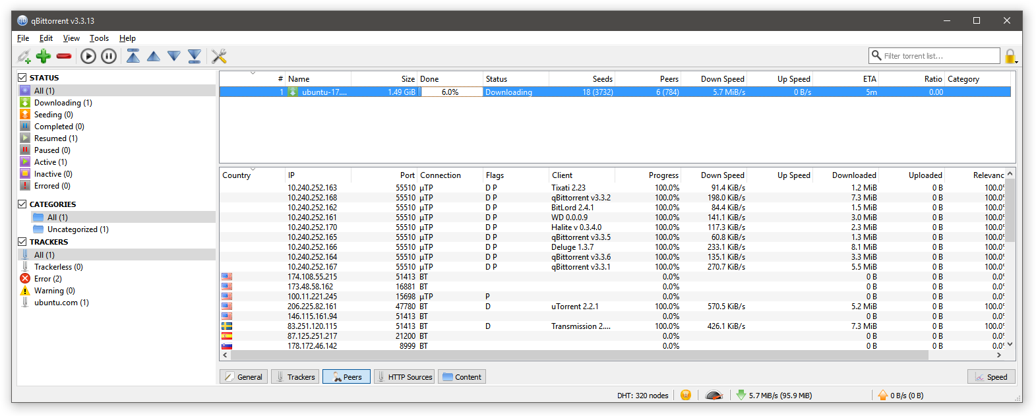Image resolution: width=1036 pixels, height=416 pixels.
Task: Click the green down arrow download speed icon
Action: coord(741,395)
